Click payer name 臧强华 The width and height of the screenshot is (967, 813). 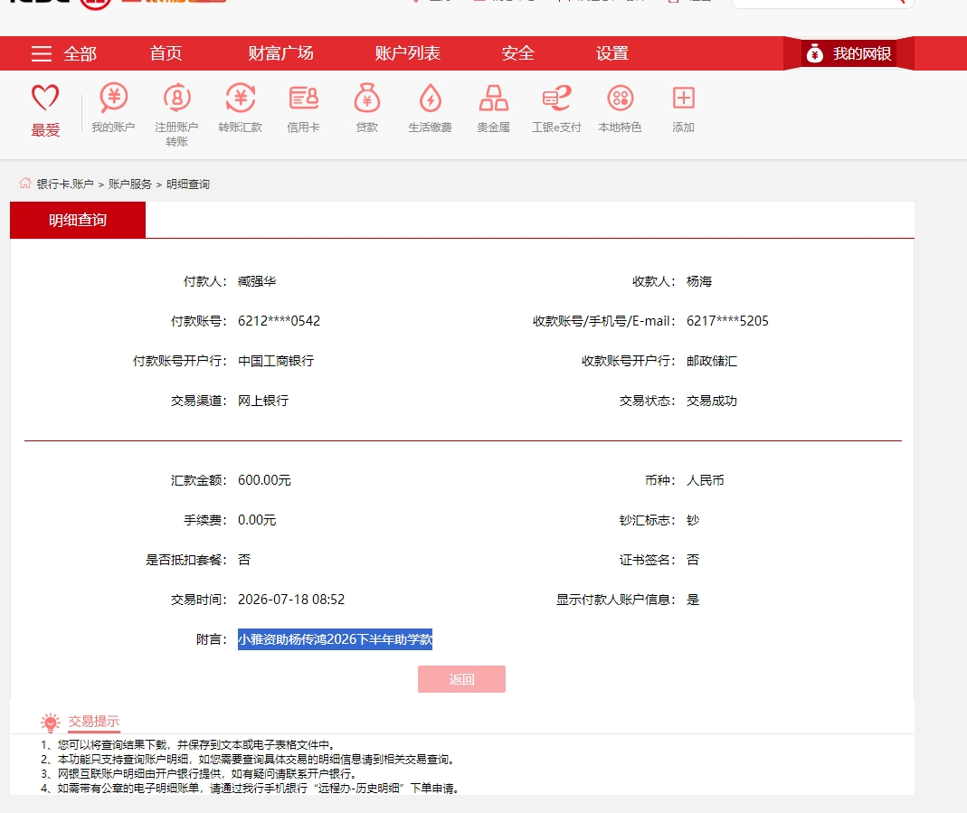[x=257, y=281]
